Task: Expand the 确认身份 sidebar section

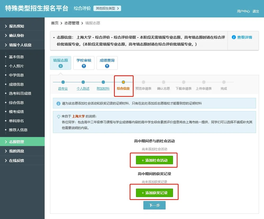Action: (22, 35)
